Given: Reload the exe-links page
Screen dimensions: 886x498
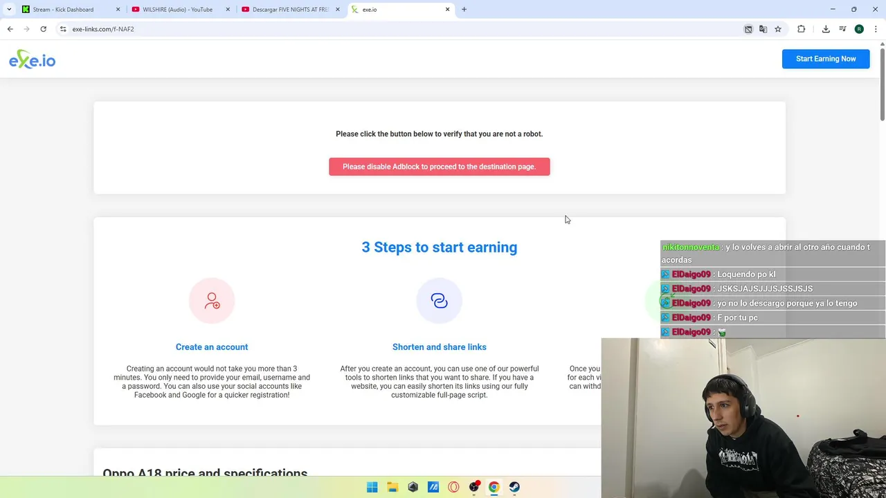Looking at the screenshot, I should 43,29.
